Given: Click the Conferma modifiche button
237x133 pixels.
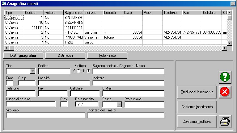Looking at the screenshot, I should point(197,122).
